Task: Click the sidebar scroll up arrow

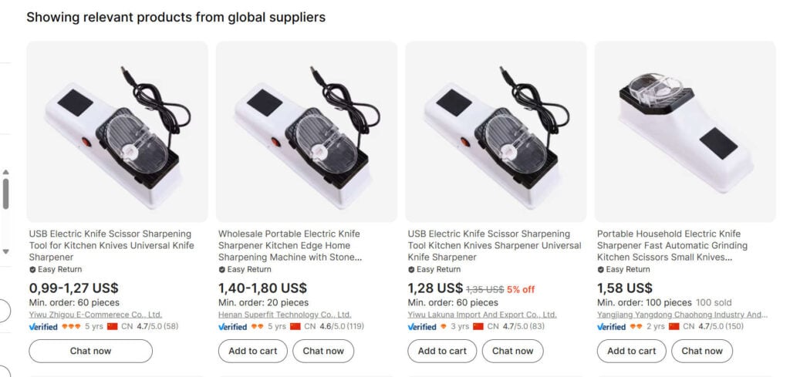Action: coord(6,172)
